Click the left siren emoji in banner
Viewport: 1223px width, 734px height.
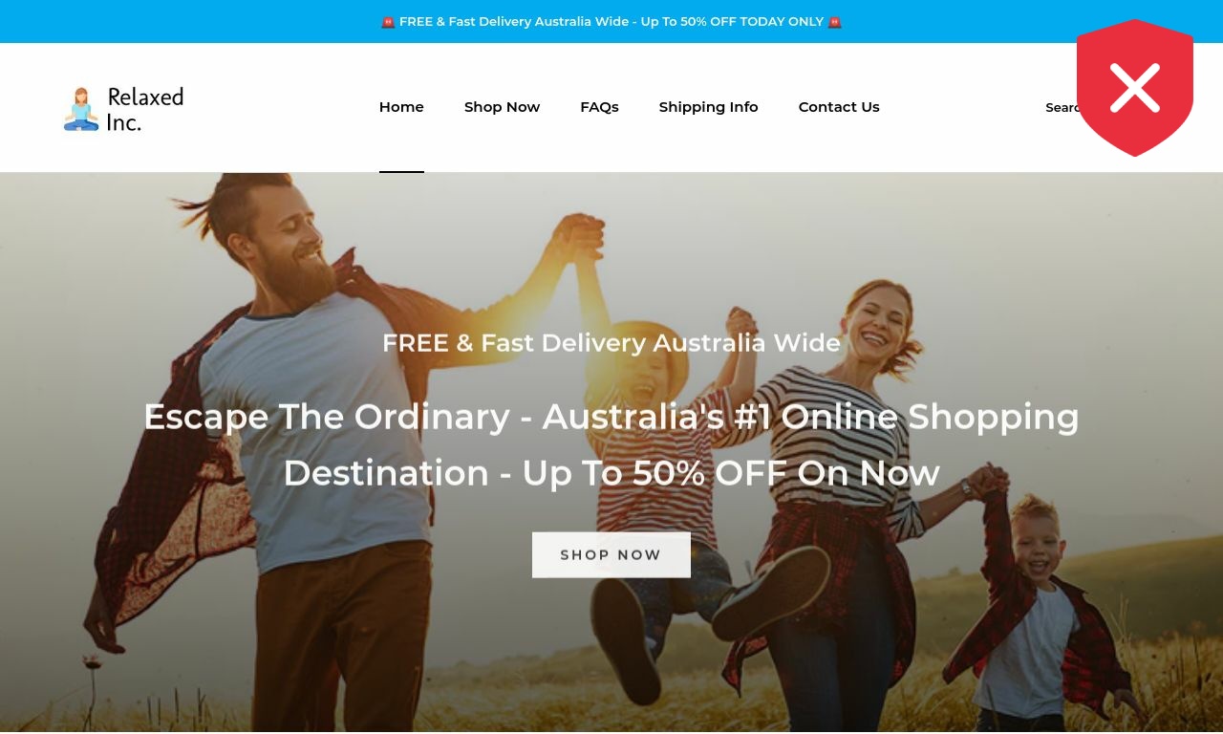pos(388,22)
